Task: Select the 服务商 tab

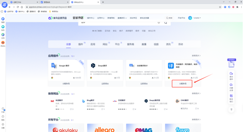Action: [130, 44]
